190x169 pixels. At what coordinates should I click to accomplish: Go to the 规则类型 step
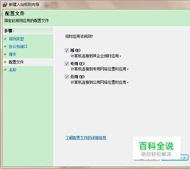pyautogui.click(x=16, y=39)
